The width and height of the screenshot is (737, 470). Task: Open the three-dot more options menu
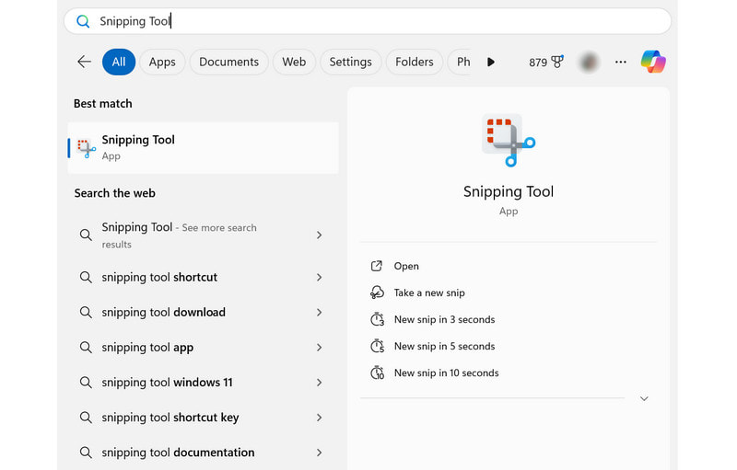tap(621, 62)
